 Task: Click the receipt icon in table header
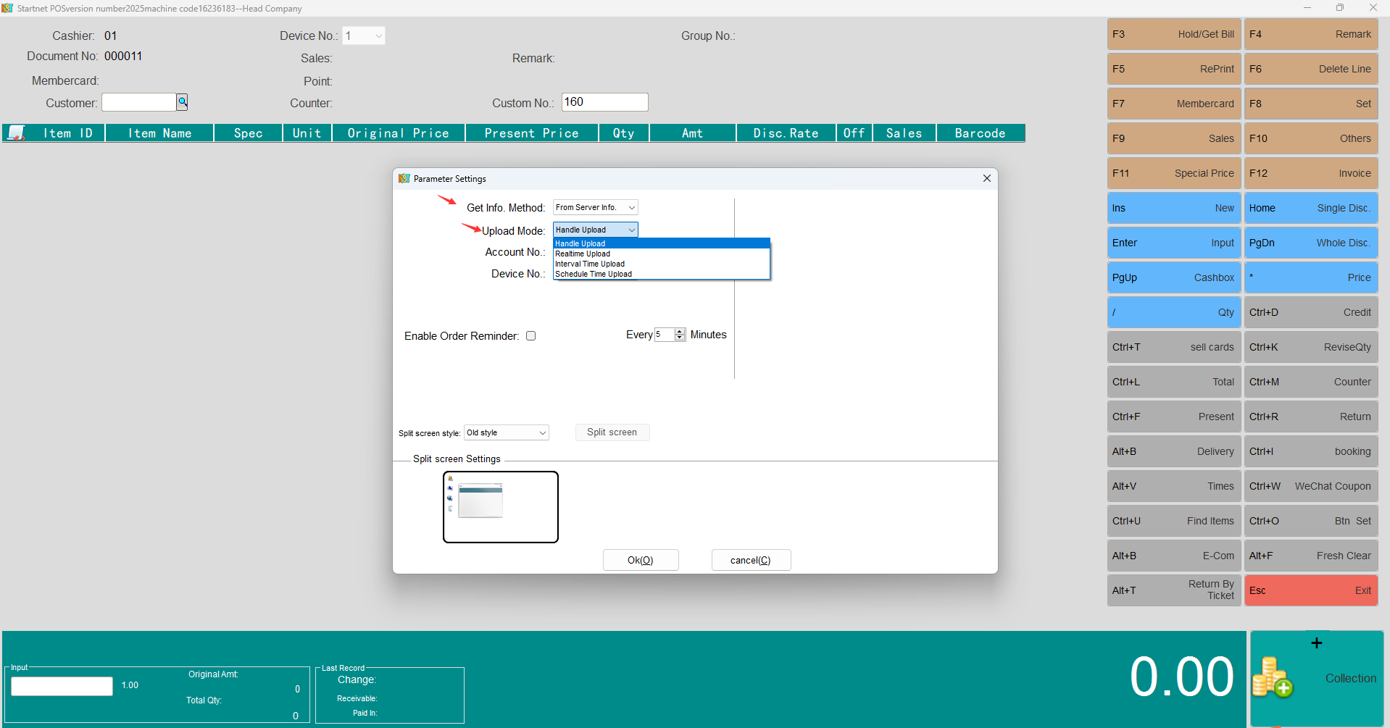16,133
